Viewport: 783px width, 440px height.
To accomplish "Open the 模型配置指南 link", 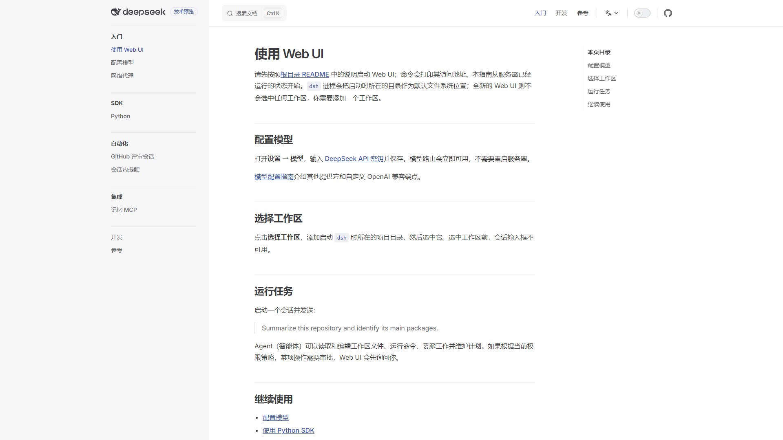I will pyautogui.click(x=274, y=176).
